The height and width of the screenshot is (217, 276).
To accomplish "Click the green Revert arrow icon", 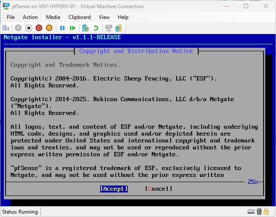I will (96, 28).
